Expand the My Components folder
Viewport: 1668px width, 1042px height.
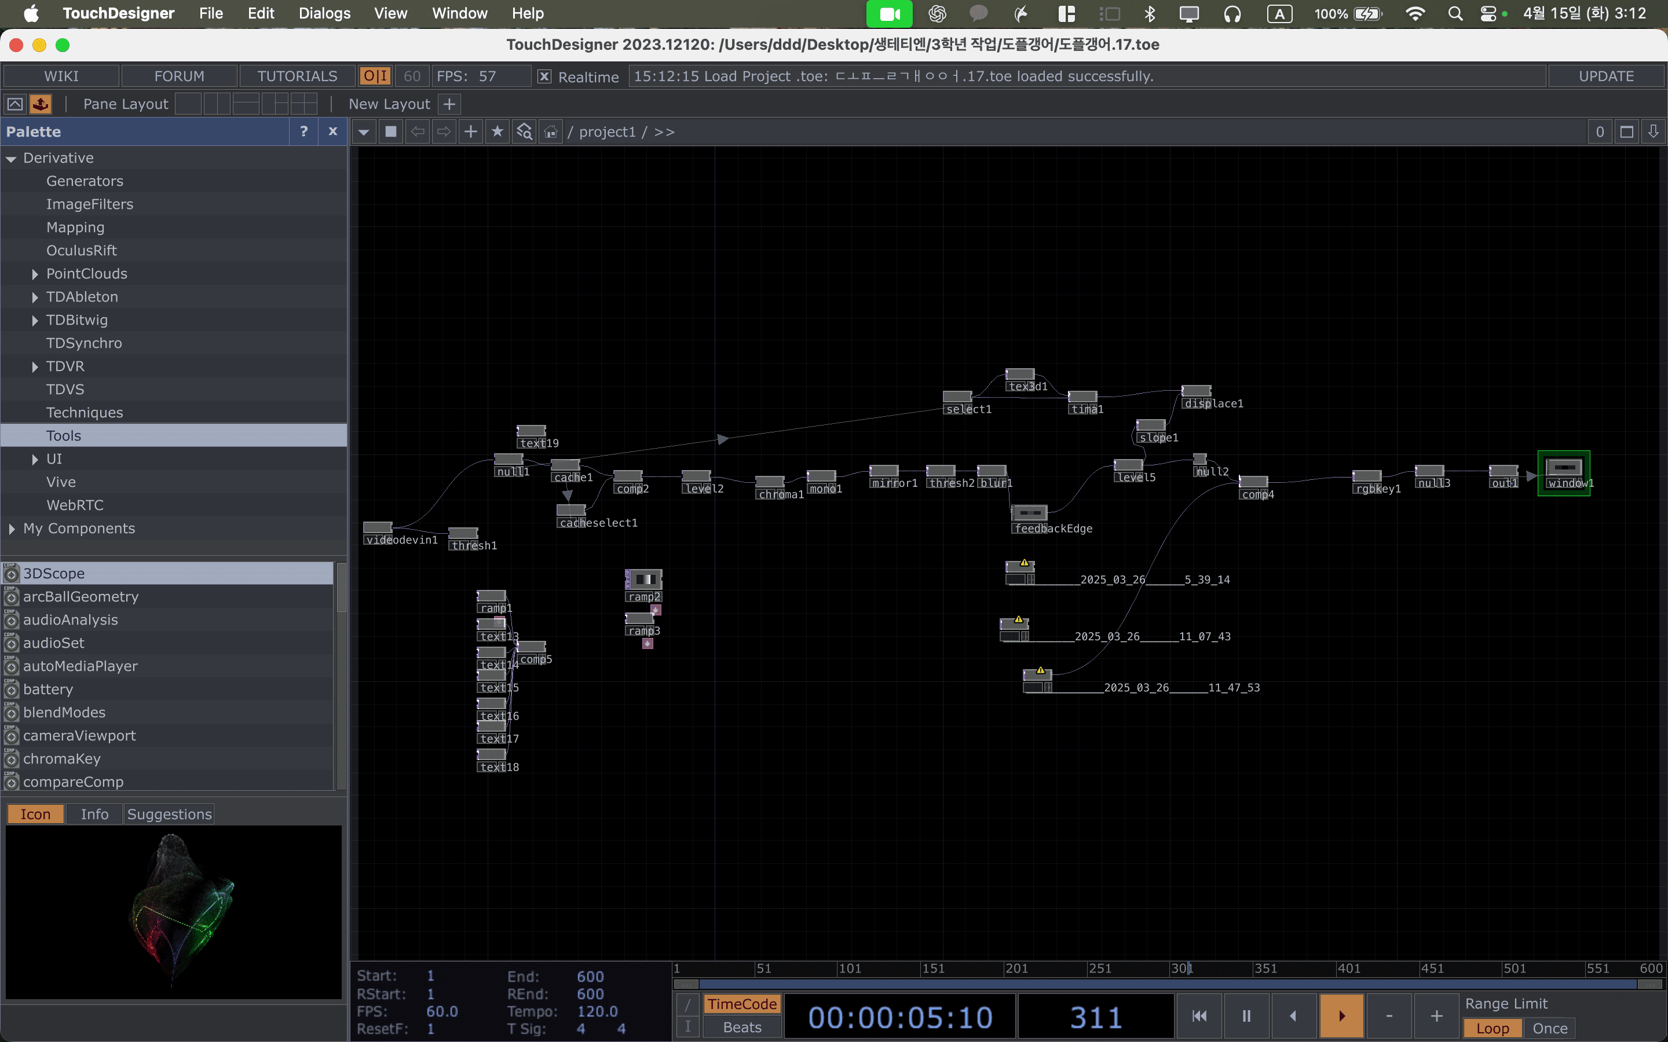pos(12,529)
